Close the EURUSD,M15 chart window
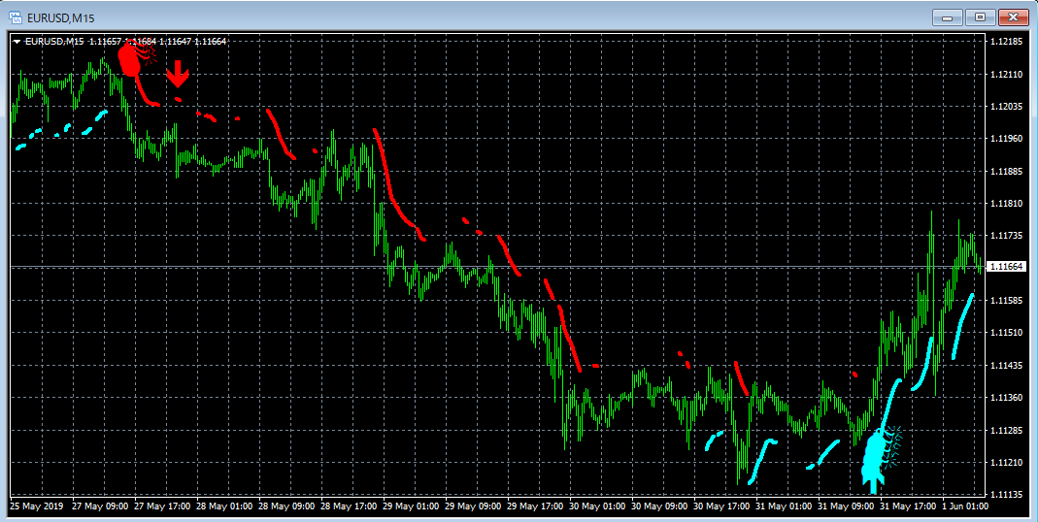Screen dimensions: 1038x522 point(1013,17)
